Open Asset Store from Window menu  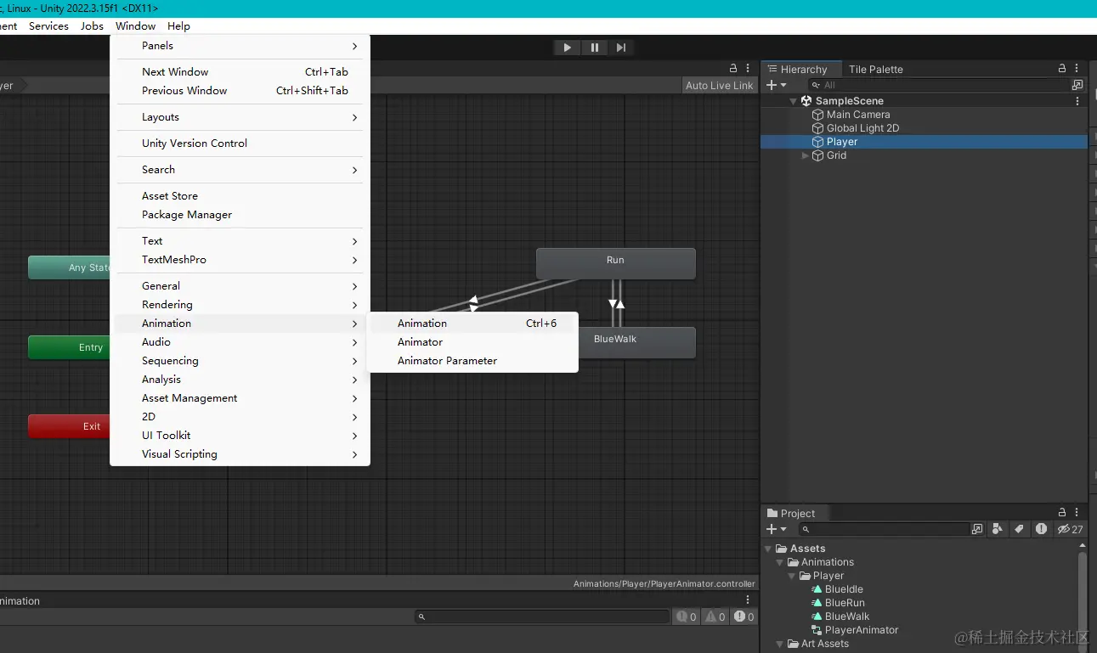tap(240, 196)
